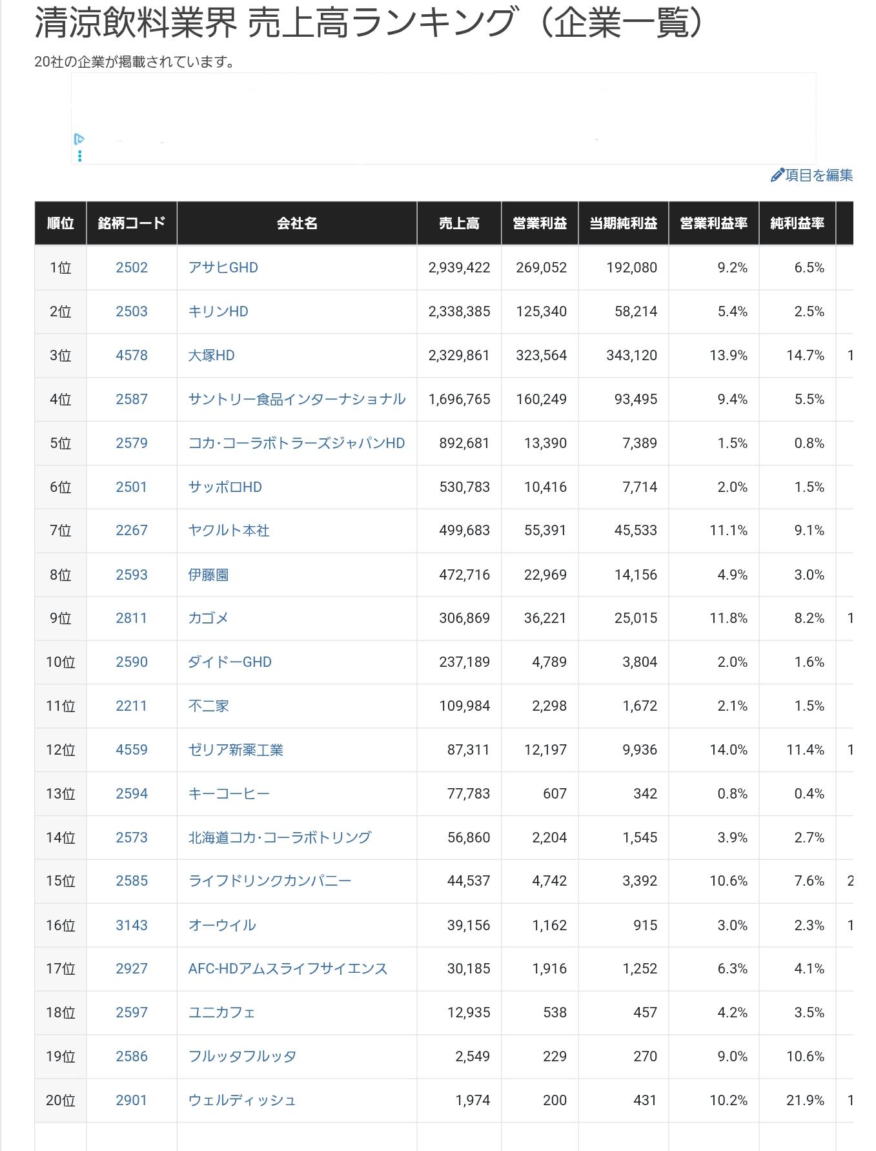Open the キリンHD company page

click(218, 311)
